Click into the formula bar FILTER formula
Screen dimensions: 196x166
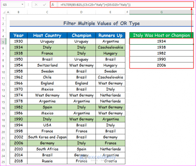95,5
